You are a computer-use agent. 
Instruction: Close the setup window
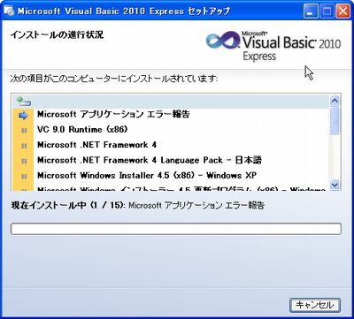(343, 11)
